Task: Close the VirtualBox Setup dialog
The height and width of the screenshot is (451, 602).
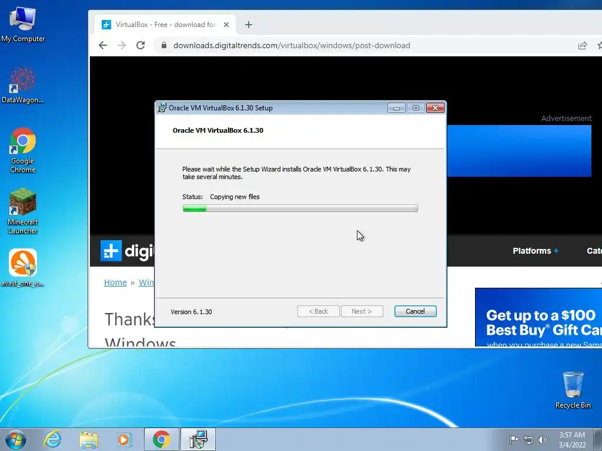Action: 436,108
